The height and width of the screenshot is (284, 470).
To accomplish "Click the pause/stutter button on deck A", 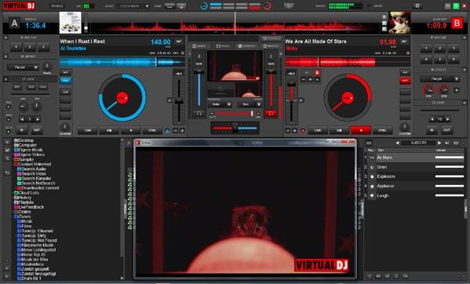I will click(x=109, y=130).
